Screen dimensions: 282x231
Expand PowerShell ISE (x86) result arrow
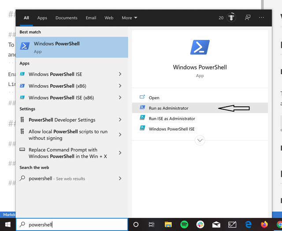click(x=120, y=97)
